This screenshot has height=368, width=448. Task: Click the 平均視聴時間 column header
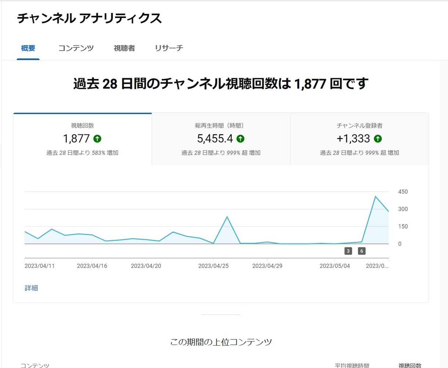coord(352,365)
